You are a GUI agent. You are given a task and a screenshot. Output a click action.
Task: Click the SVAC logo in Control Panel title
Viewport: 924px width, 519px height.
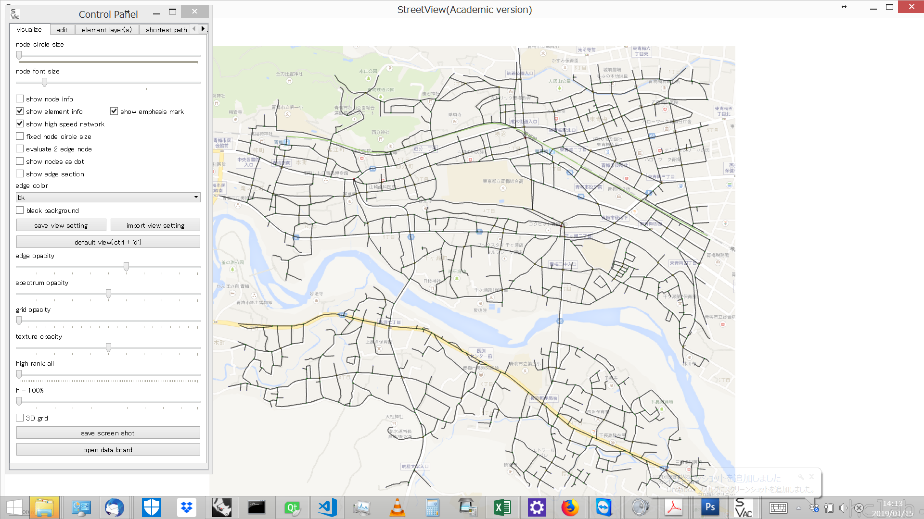[15, 14]
